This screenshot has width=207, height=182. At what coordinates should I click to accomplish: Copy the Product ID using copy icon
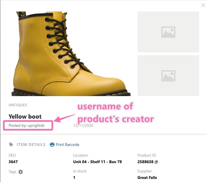[156, 162]
